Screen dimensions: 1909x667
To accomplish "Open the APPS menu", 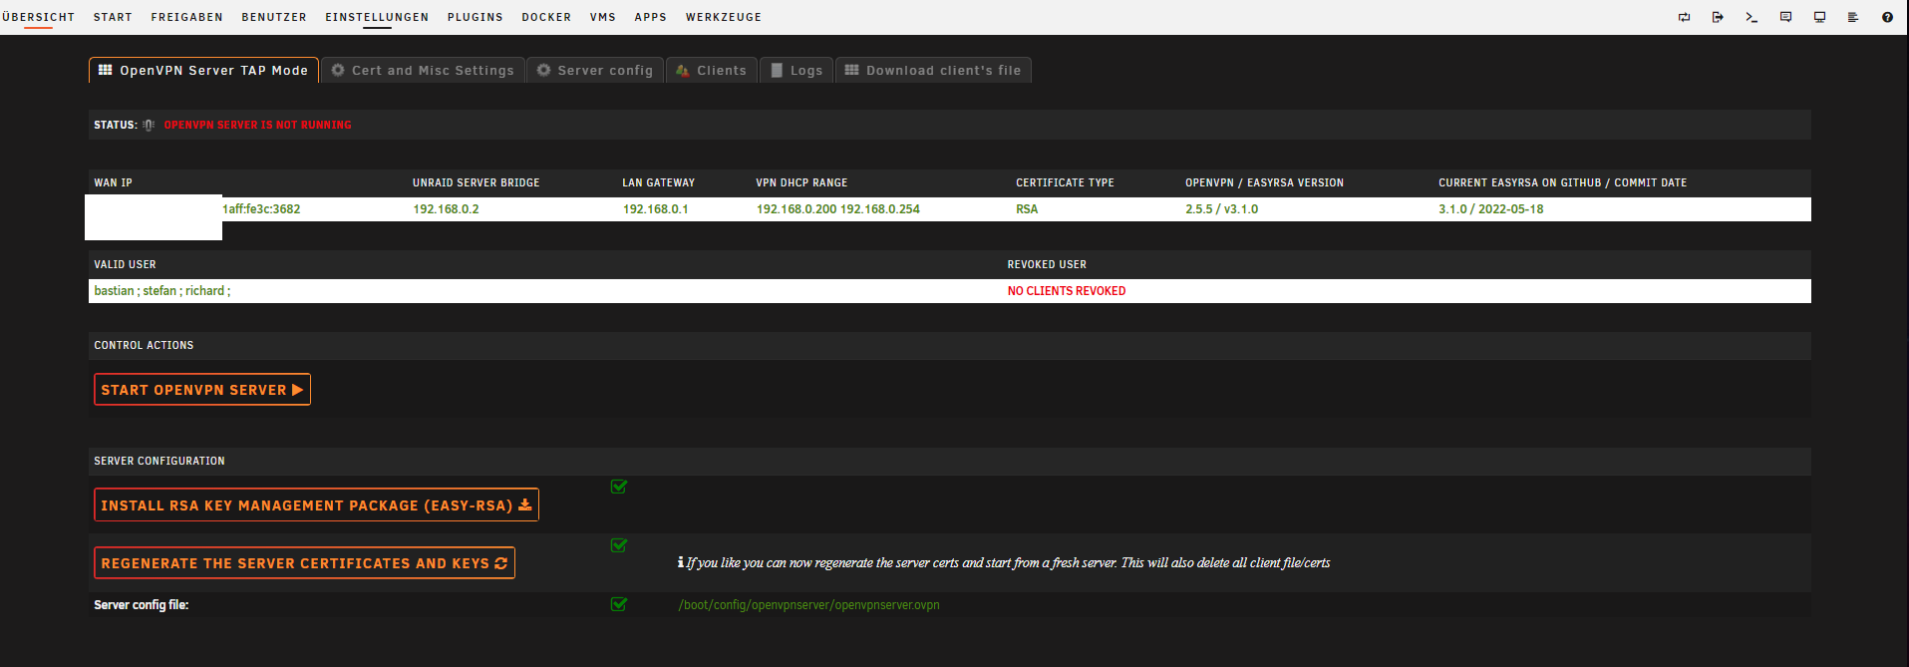I will [651, 17].
